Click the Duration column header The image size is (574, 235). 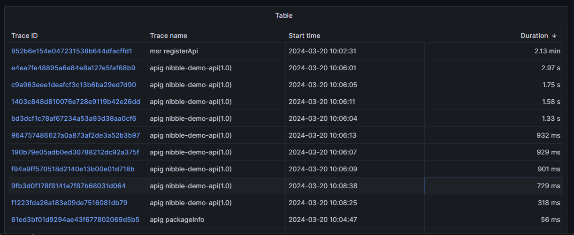(x=534, y=36)
